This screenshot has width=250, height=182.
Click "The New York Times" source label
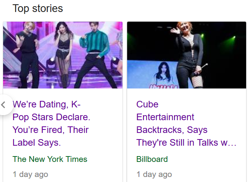50,159
